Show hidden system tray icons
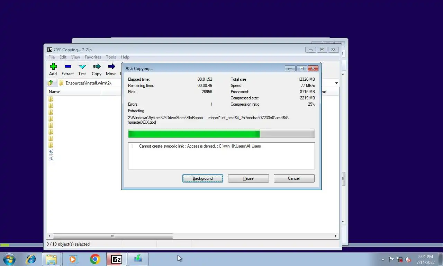 tap(383, 259)
